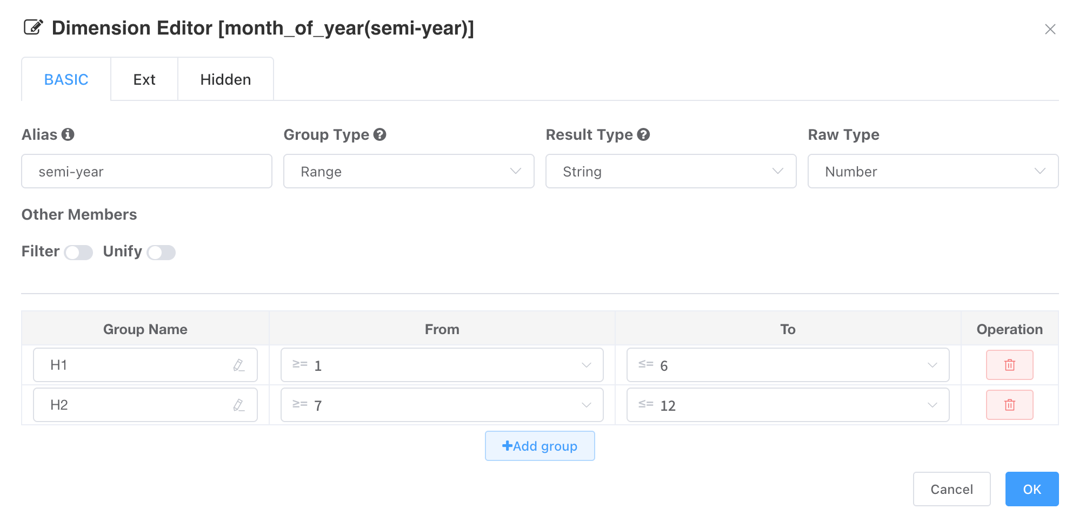
Task: Open the Result Type String dropdown
Action: click(671, 171)
